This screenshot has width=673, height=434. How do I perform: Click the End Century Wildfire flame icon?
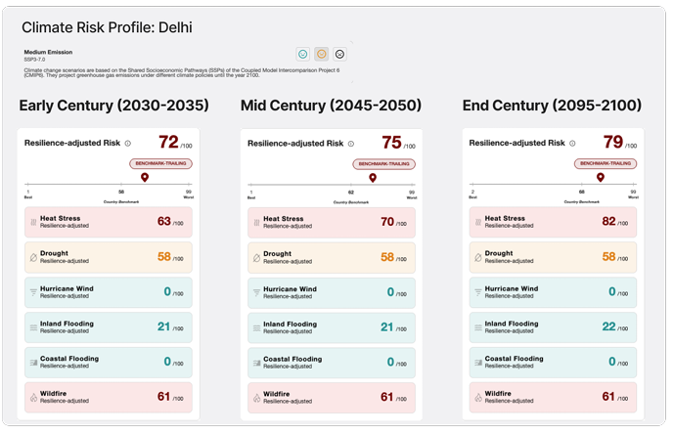pos(479,398)
